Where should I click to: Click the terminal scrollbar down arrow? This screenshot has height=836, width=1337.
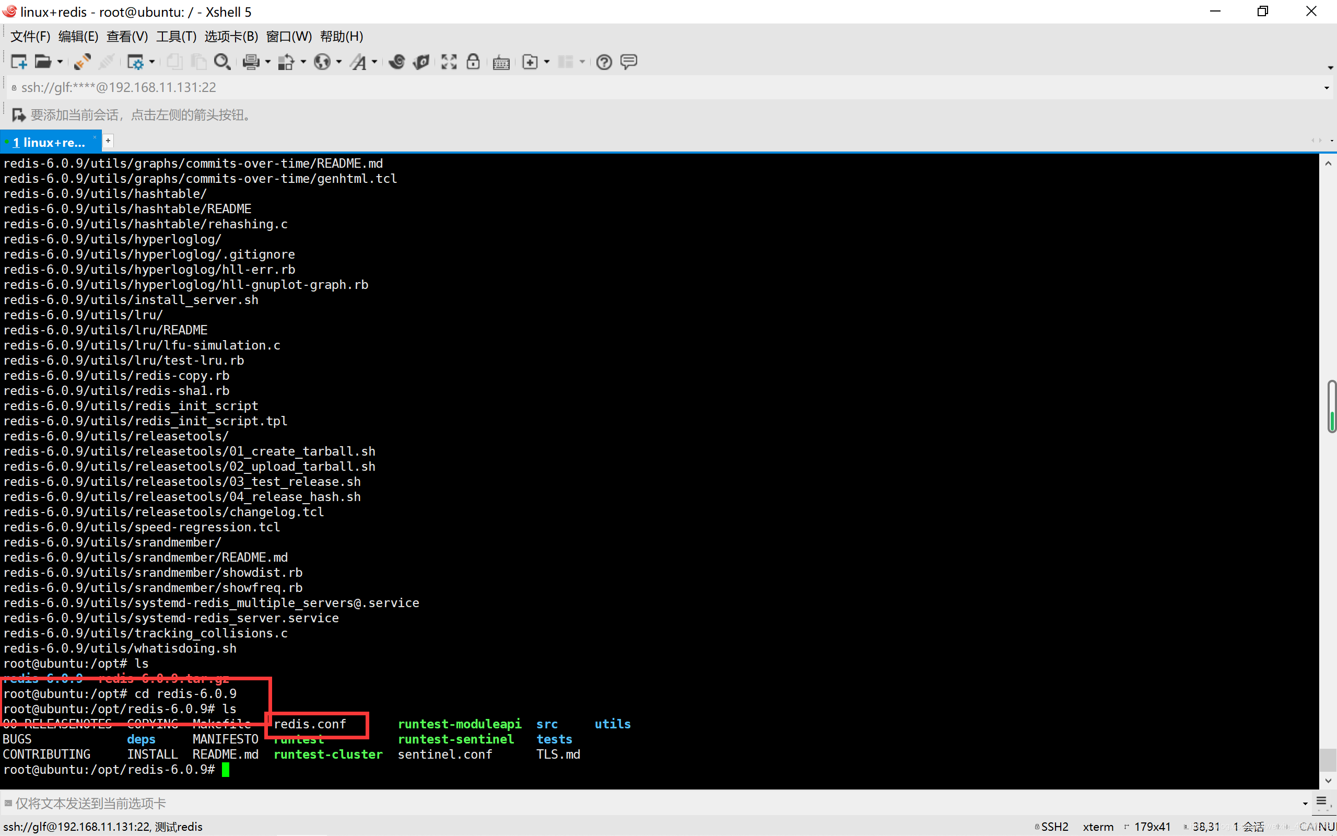pos(1328,781)
